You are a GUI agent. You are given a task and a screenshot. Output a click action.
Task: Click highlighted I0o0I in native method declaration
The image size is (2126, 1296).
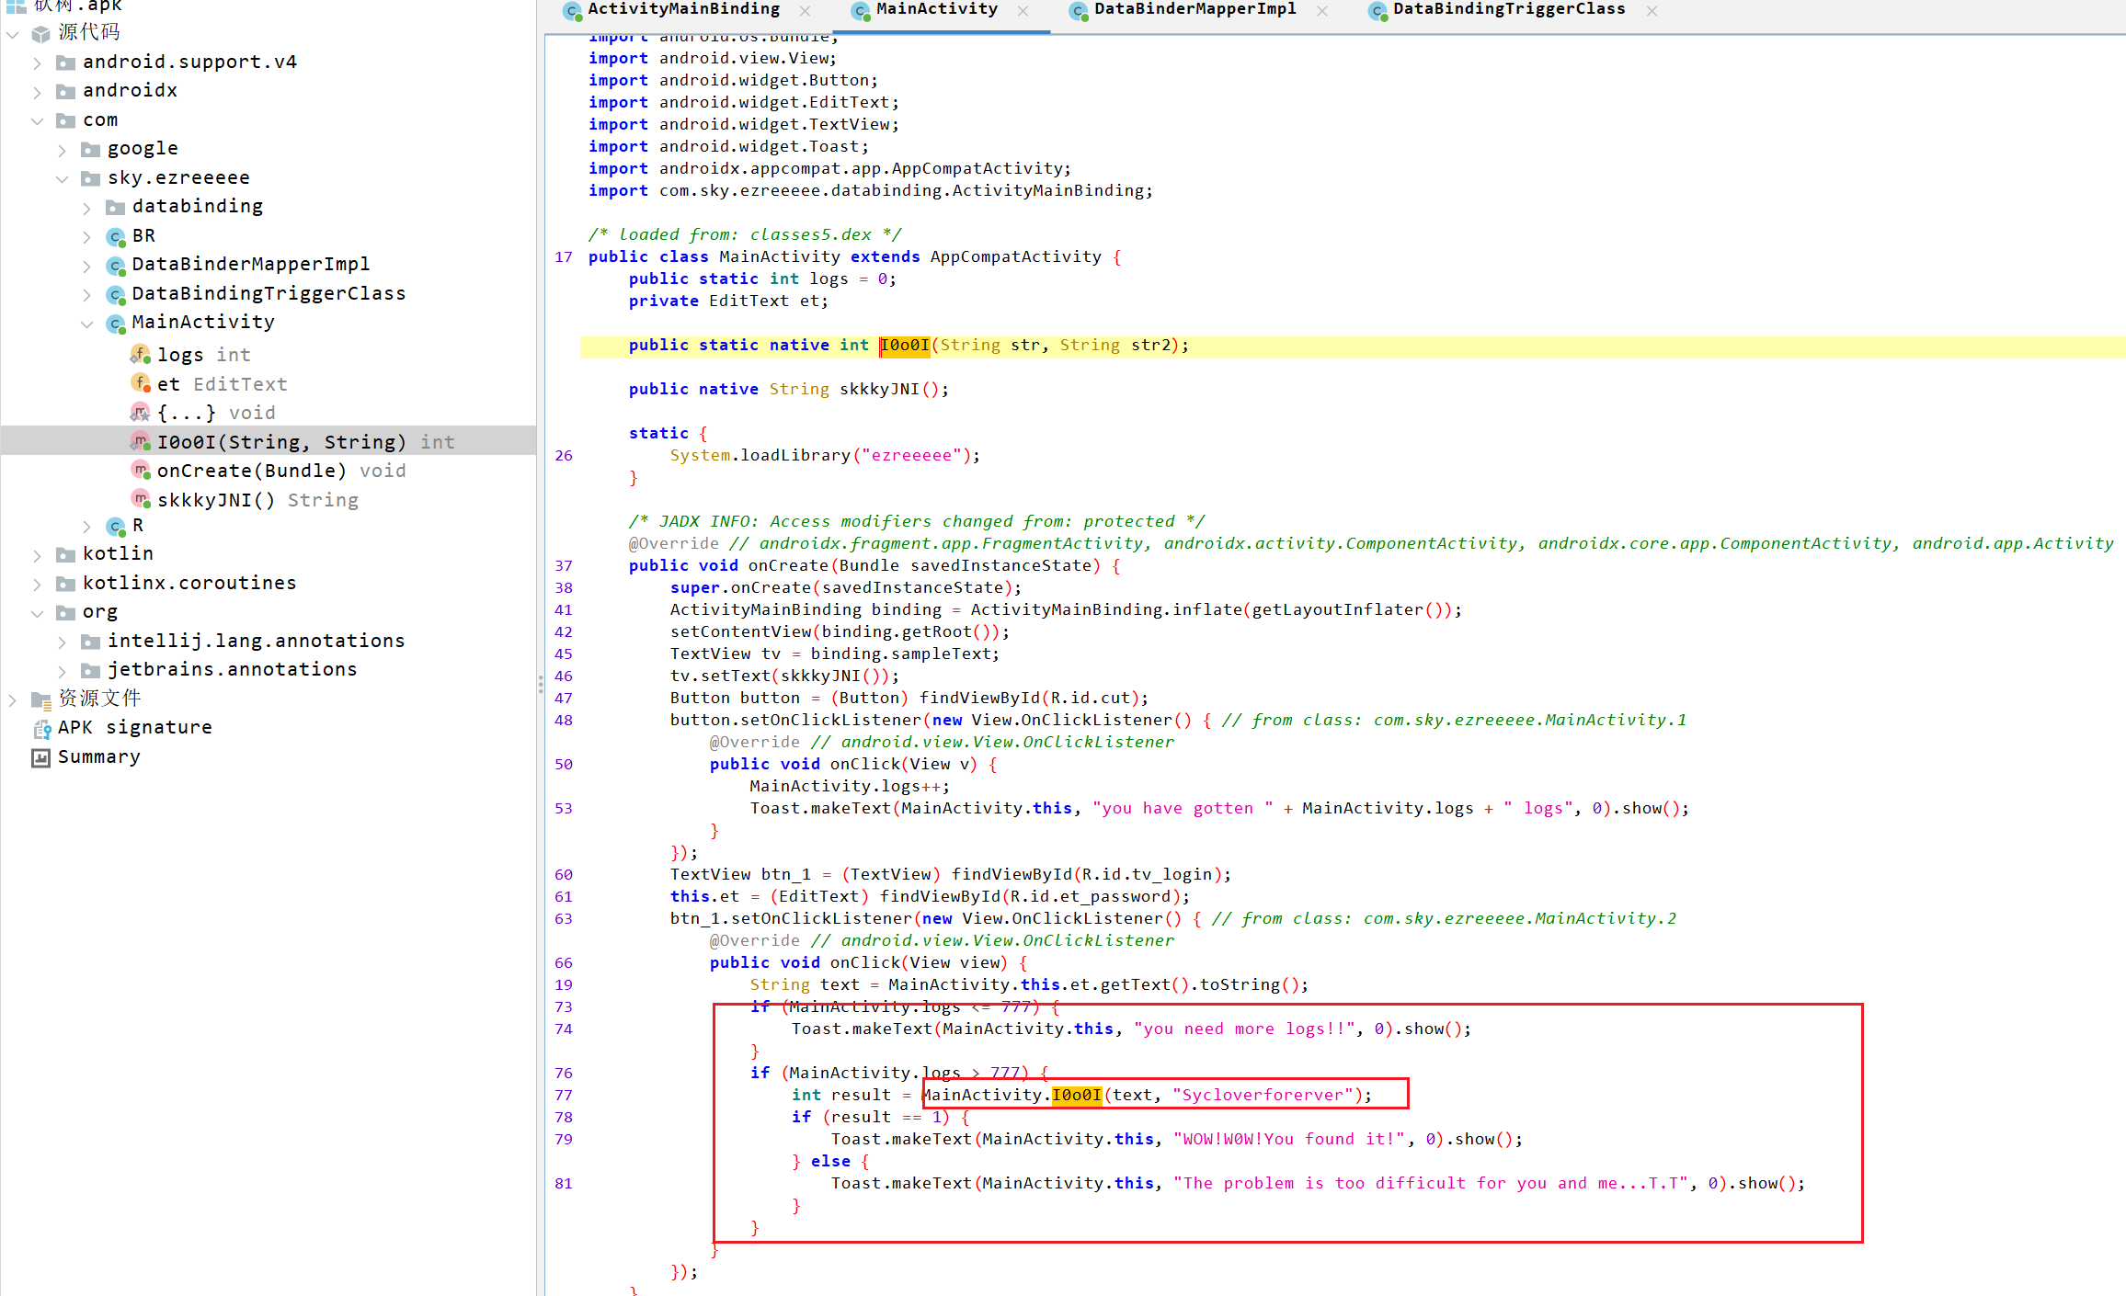coord(905,345)
